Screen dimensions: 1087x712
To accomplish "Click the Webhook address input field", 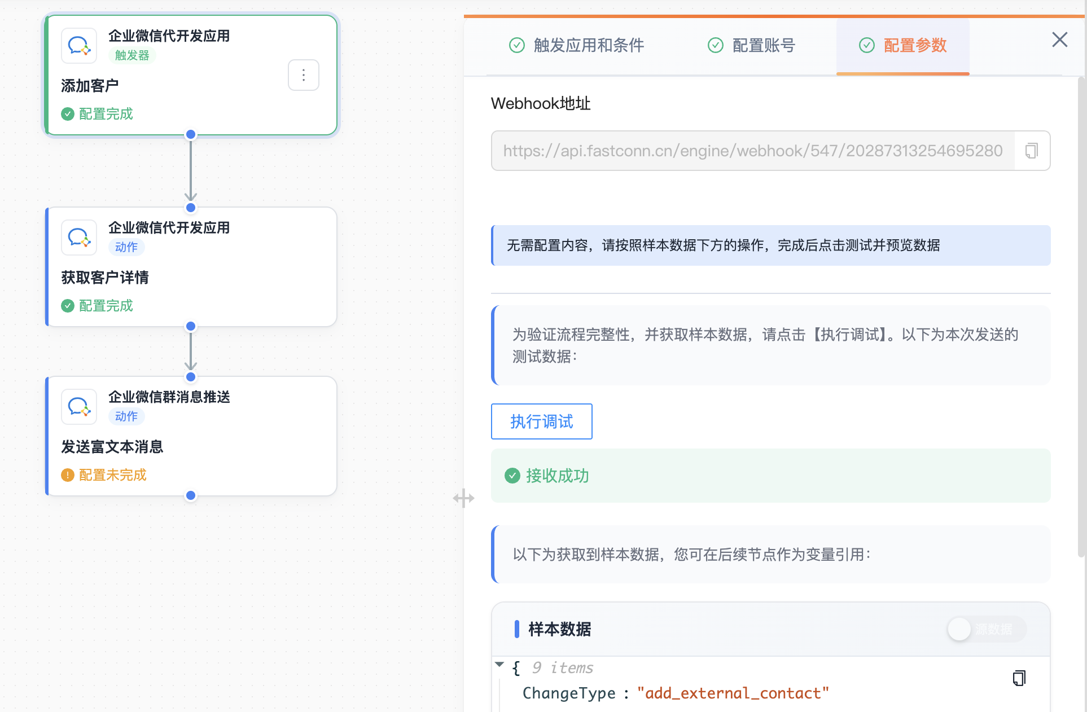I will click(753, 151).
